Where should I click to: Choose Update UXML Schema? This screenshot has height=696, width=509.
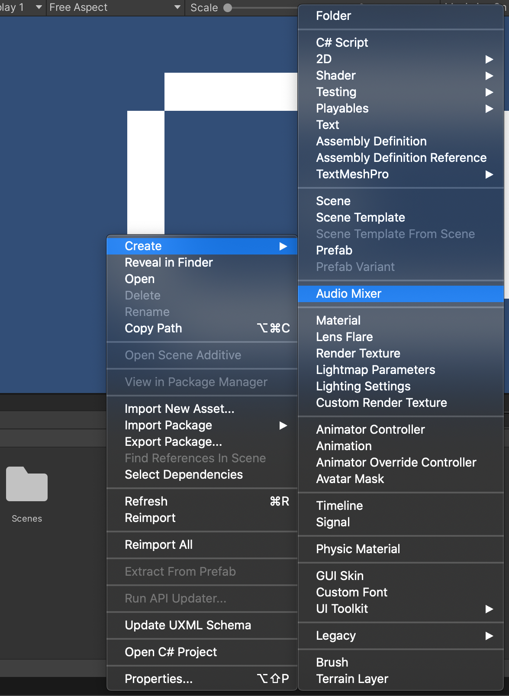202,625
